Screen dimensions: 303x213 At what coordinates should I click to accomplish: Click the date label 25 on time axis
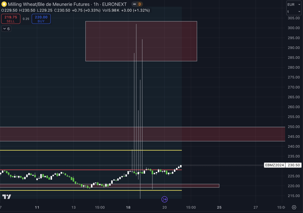(219, 208)
